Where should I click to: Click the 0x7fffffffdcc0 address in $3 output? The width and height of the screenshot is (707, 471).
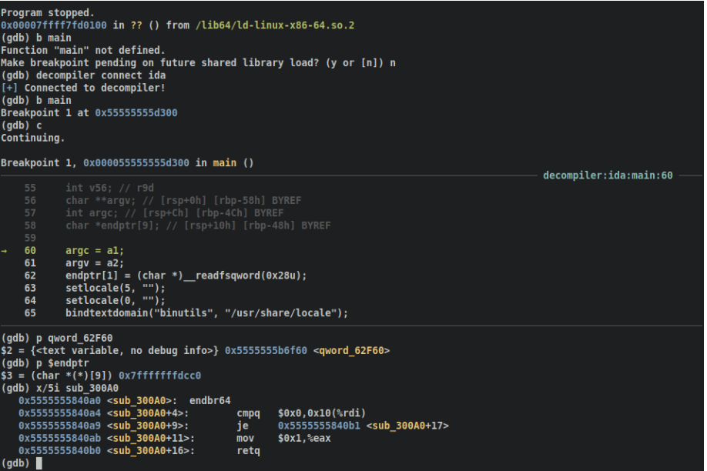click(159, 376)
